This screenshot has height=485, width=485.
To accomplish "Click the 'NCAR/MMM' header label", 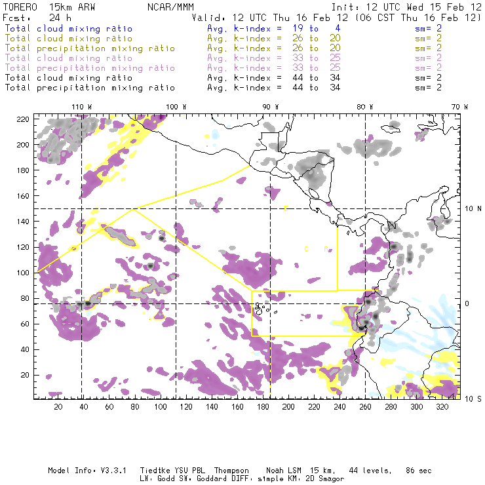I will pos(170,7).
